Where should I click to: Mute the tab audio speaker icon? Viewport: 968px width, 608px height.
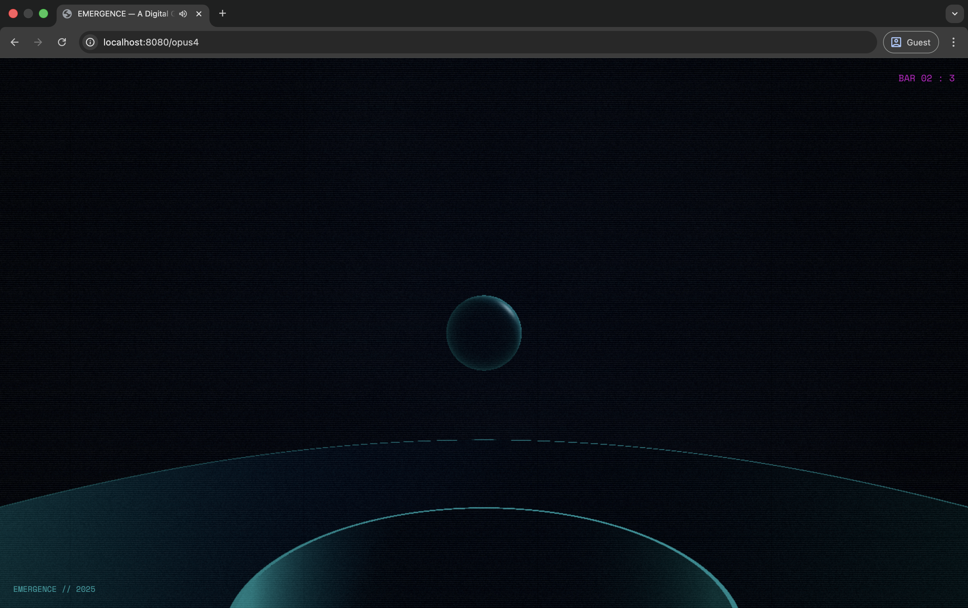pos(183,14)
